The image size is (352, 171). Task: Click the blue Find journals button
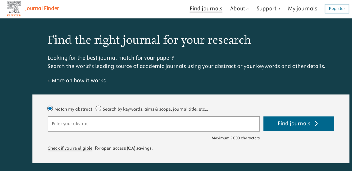(299, 123)
